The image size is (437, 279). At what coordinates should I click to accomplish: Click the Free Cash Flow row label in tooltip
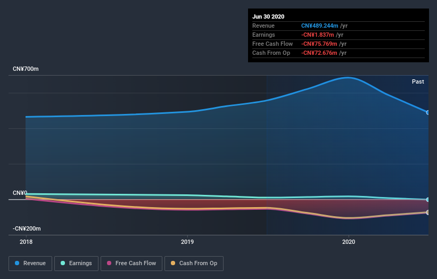click(273, 44)
